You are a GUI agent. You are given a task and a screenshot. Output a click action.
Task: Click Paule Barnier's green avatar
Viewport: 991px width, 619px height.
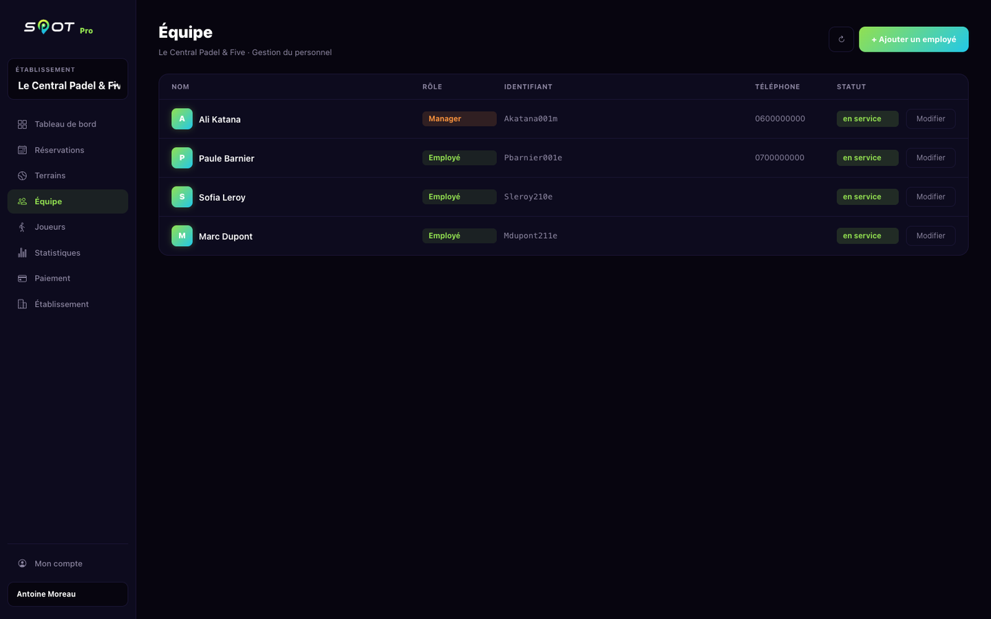coord(182,158)
